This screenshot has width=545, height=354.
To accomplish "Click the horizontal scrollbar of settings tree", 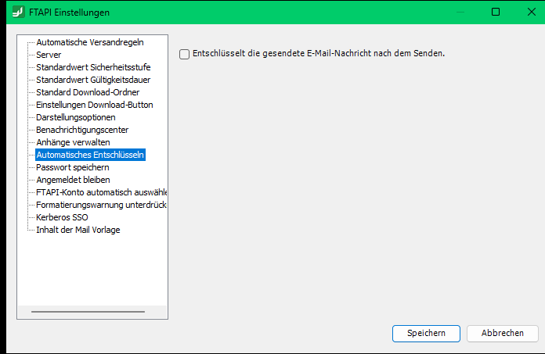I will pyautogui.click(x=88, y=312).
